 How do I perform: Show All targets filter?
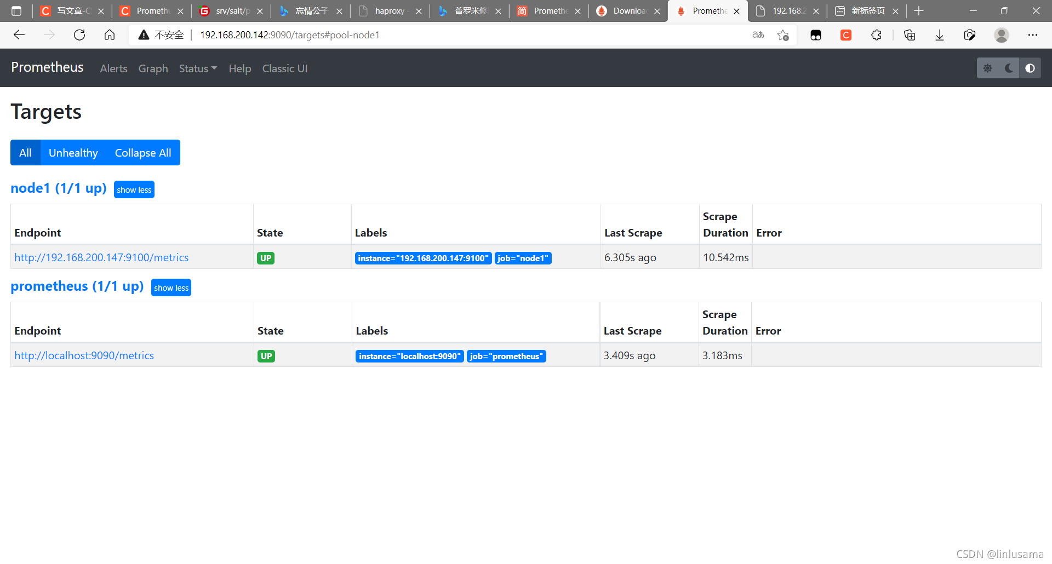(25, 153)
